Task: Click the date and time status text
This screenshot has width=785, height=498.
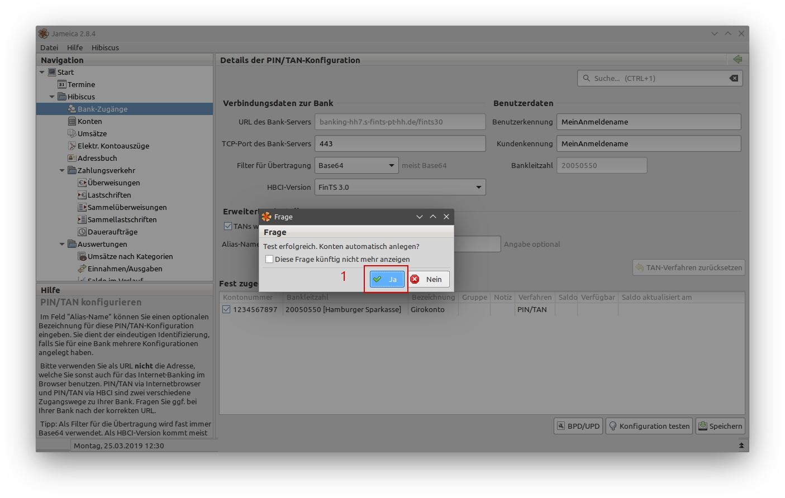Action: point(119,446)
